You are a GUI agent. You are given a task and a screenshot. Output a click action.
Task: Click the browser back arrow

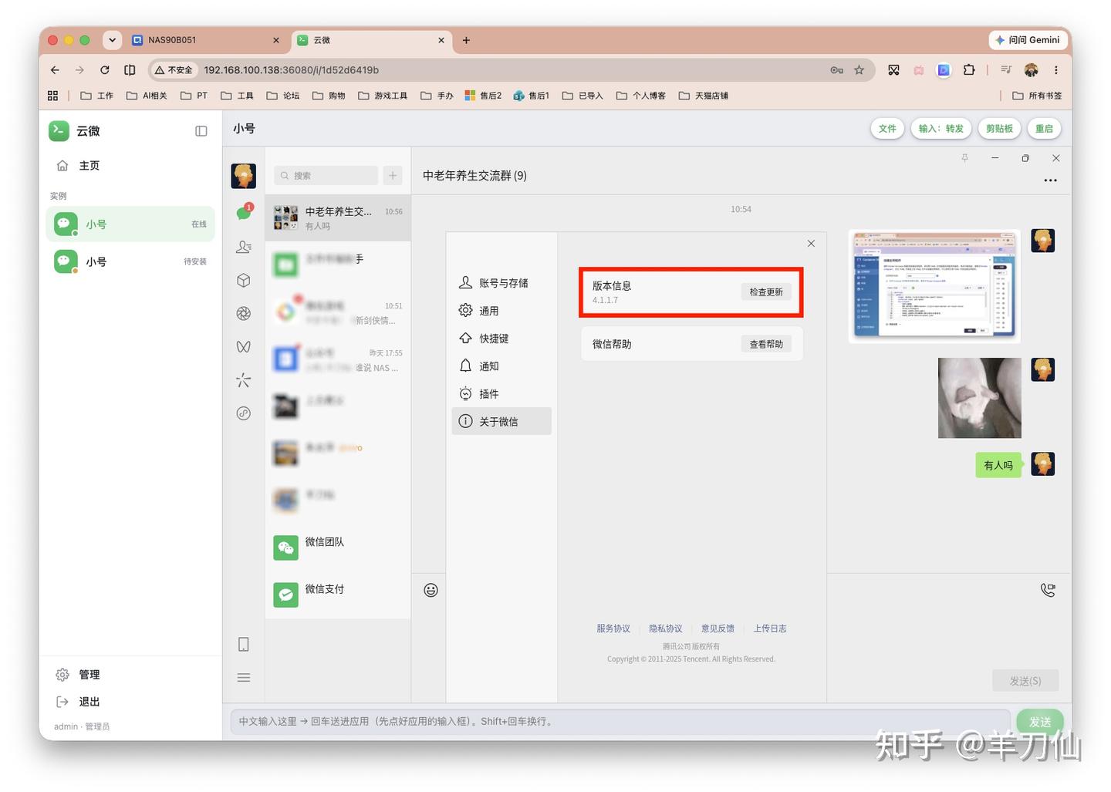click(x=55, y=70)
